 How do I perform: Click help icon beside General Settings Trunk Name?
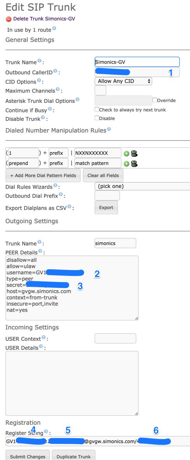[39, 61]
